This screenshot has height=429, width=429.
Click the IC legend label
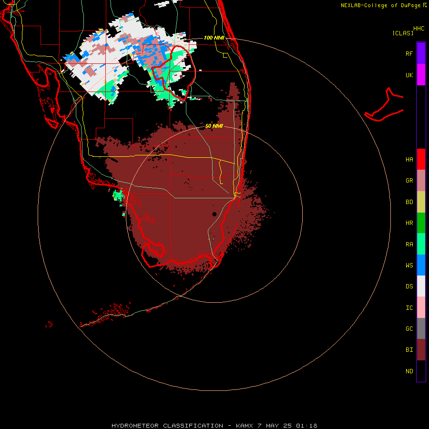(409, 308)
